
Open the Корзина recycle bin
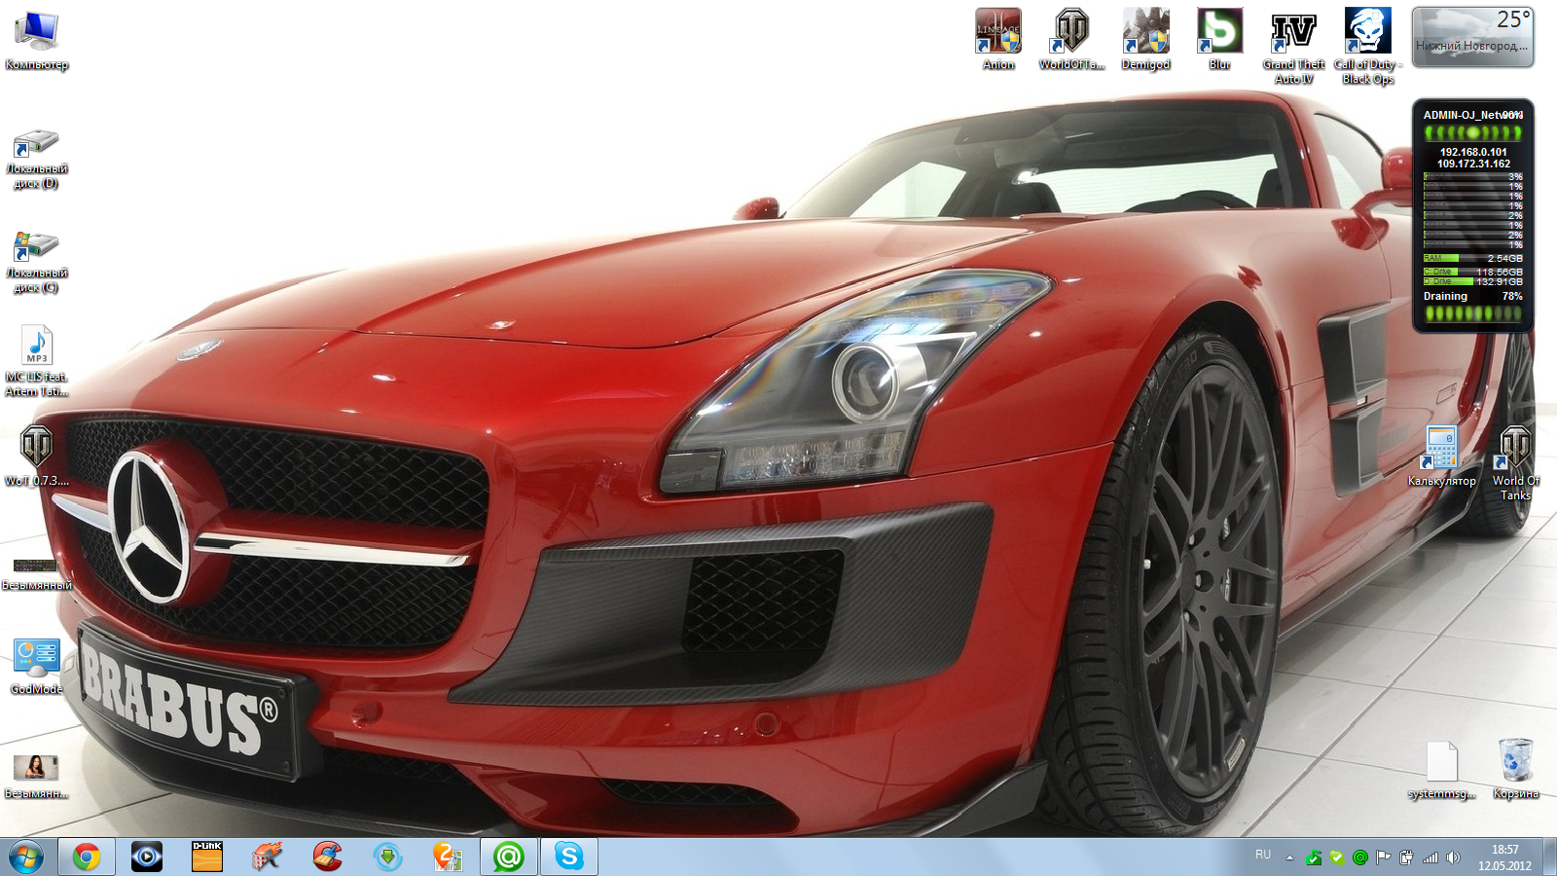[x=1515, y=769]
